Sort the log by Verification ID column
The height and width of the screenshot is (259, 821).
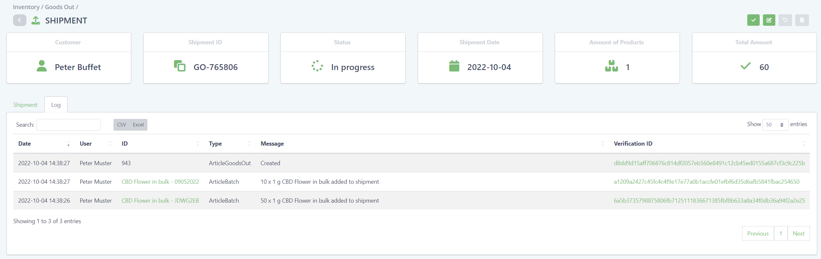633,144
